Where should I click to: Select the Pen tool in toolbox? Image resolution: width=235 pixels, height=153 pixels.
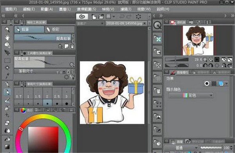pyautogui.click(x=7, y=84)
